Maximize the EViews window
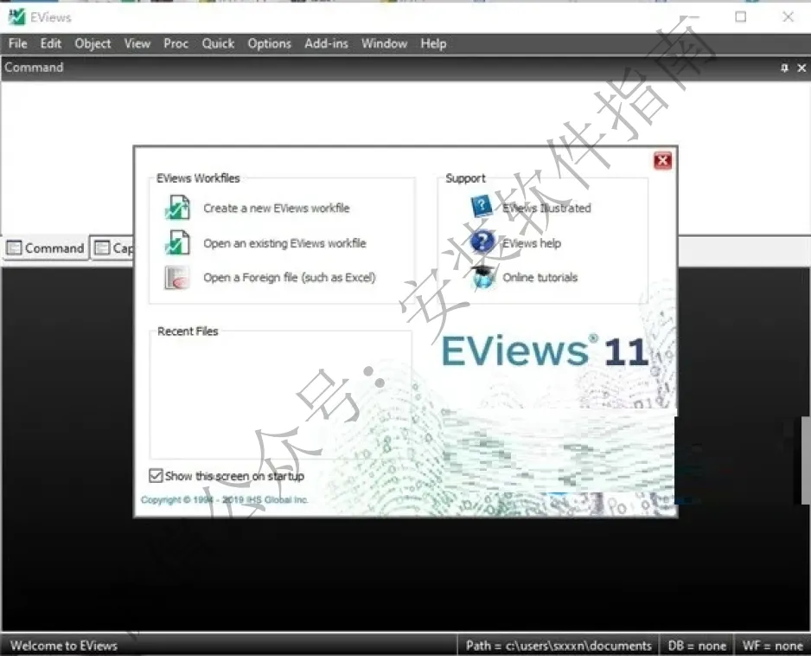The image size is (811, 656). coord(741,17)
